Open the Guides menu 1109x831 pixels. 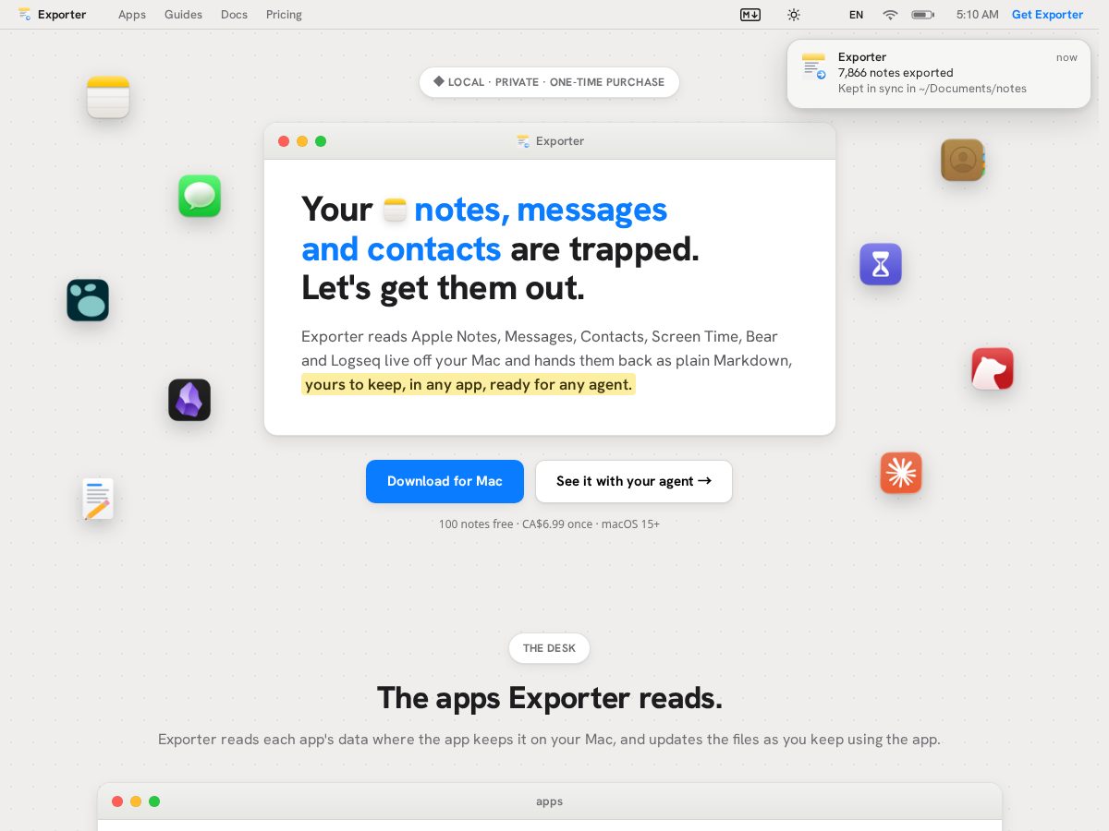[183, 15]
